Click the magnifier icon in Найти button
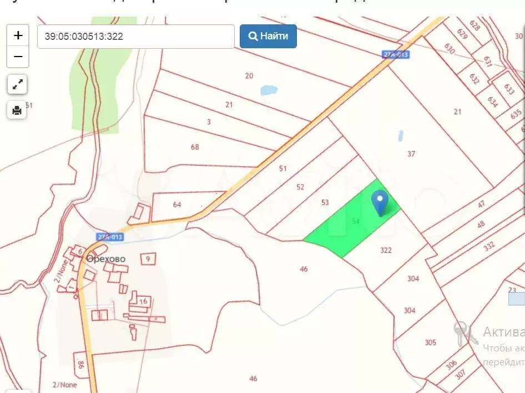This screenshot has height=393, width=525. pos(253,37)
